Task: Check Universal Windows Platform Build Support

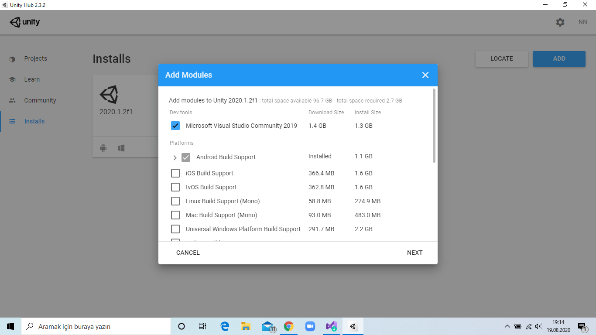Action: pos(175,229)
